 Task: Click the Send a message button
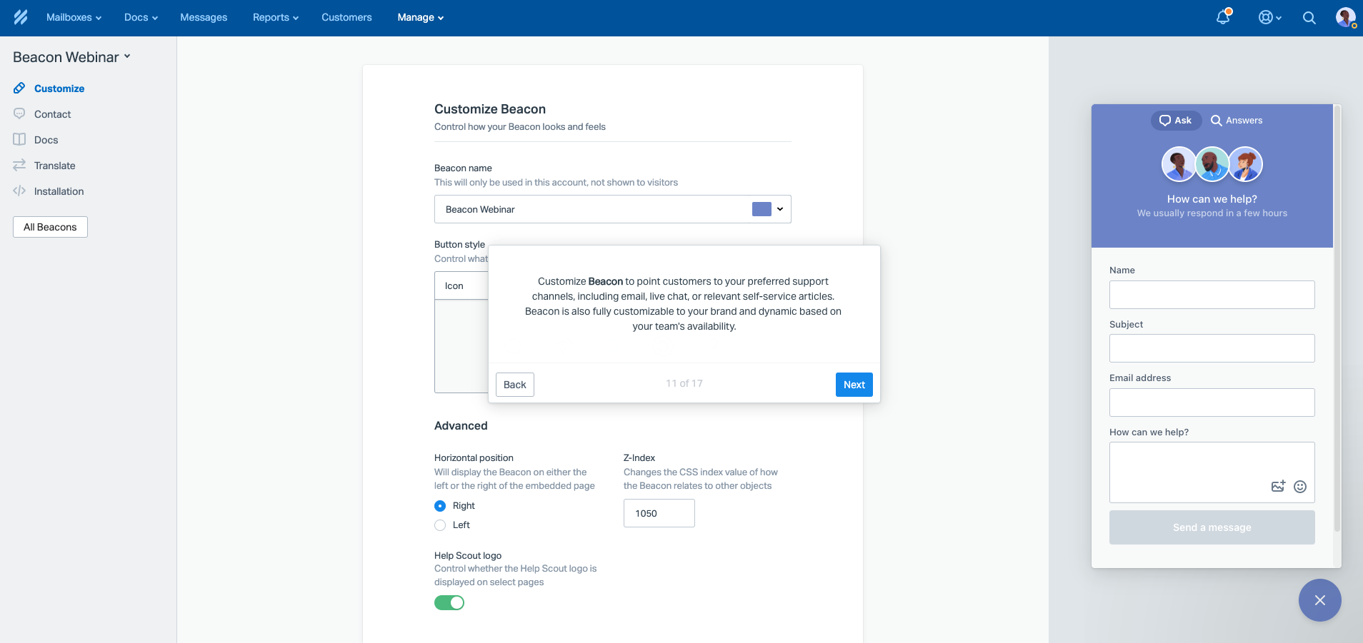click(x=1212, y=527)
